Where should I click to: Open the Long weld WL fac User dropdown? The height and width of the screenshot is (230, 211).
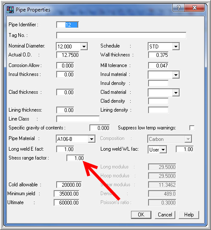coord(163,150)
